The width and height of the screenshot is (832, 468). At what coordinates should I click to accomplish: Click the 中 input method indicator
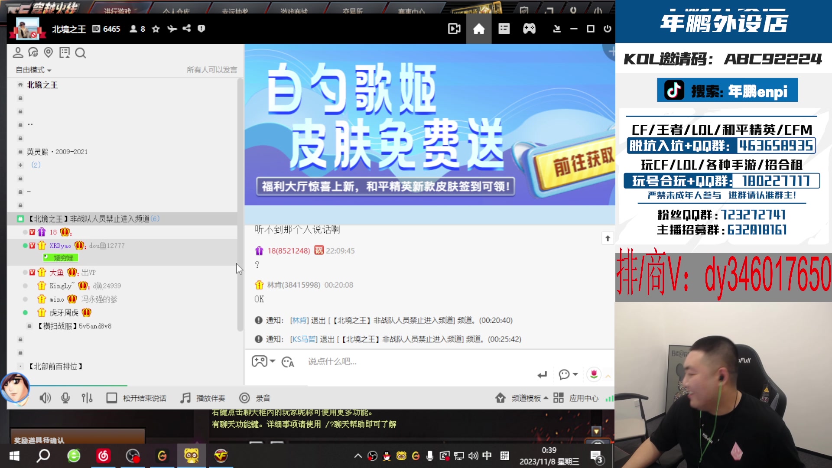click(x=487, y=455)
